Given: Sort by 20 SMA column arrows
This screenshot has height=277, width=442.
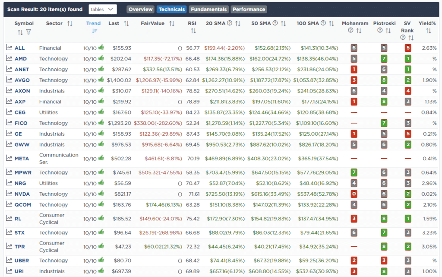Looking at the screenshot, I should (238, 24).
